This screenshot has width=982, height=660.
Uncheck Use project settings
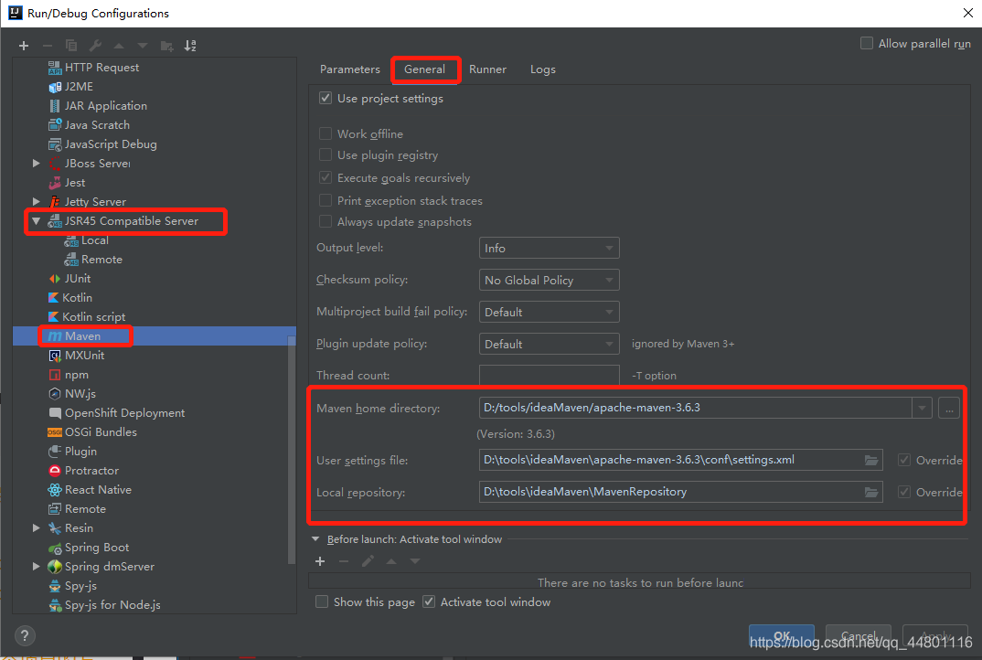[x=325, y=98]
